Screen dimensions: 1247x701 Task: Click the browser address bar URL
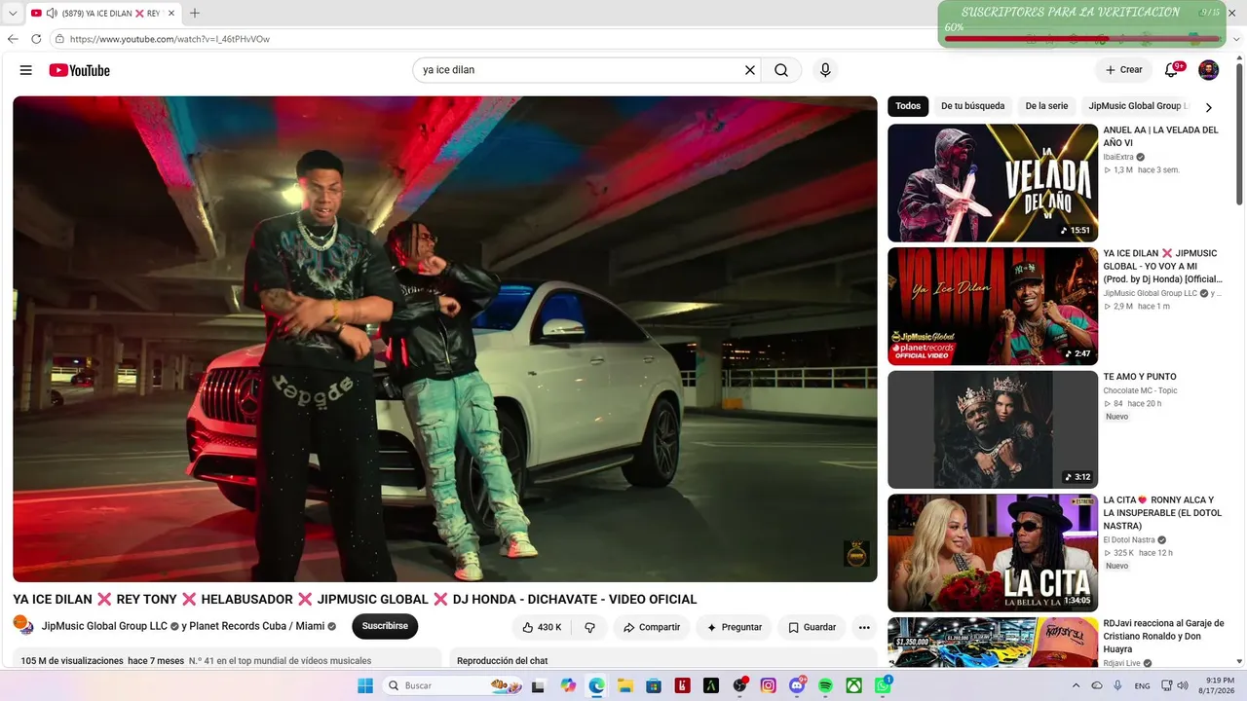170,39
